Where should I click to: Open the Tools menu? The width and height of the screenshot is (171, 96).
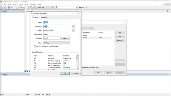[26, 5]
